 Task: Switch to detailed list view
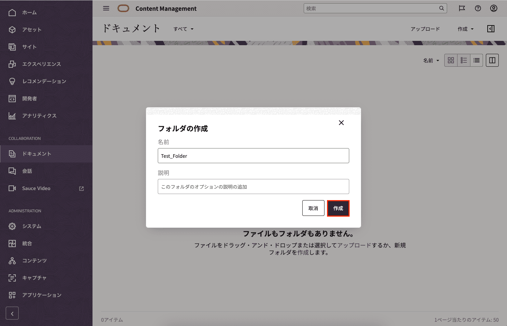pos(476,60)
